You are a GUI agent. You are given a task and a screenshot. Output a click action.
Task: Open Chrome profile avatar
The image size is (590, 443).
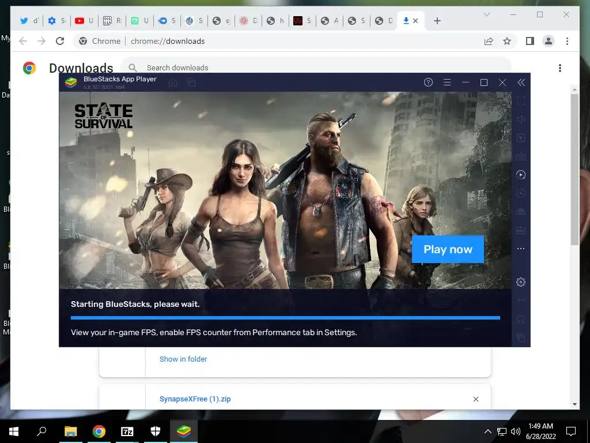click(549, 41)
